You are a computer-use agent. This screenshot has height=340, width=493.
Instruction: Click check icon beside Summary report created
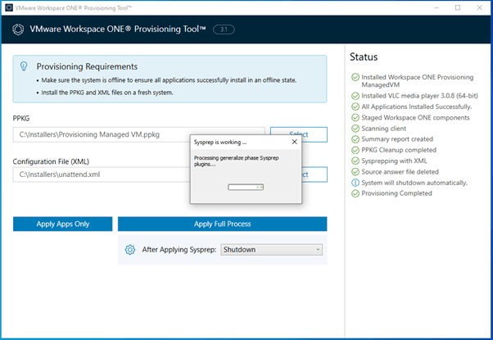pos(355,139)
